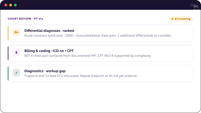The width and height of the screenshot is (201, 113).
Task: Click the acute coronary syndrome description text
Action: tap(98, 36)
